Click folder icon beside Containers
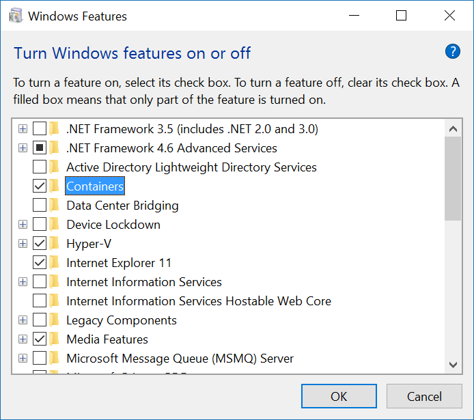 (54, 186)
